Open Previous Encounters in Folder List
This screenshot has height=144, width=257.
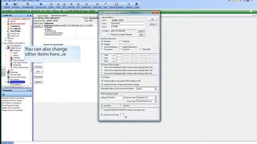(x=18, y=77)
